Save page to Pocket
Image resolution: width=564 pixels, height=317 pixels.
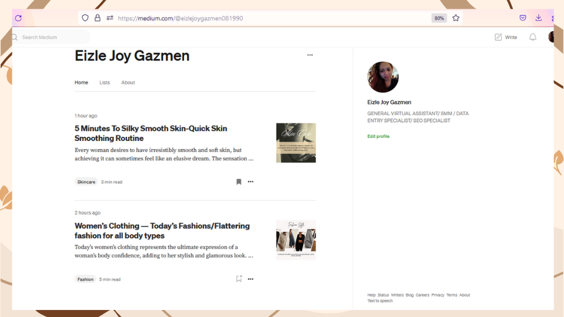[523, 18]
